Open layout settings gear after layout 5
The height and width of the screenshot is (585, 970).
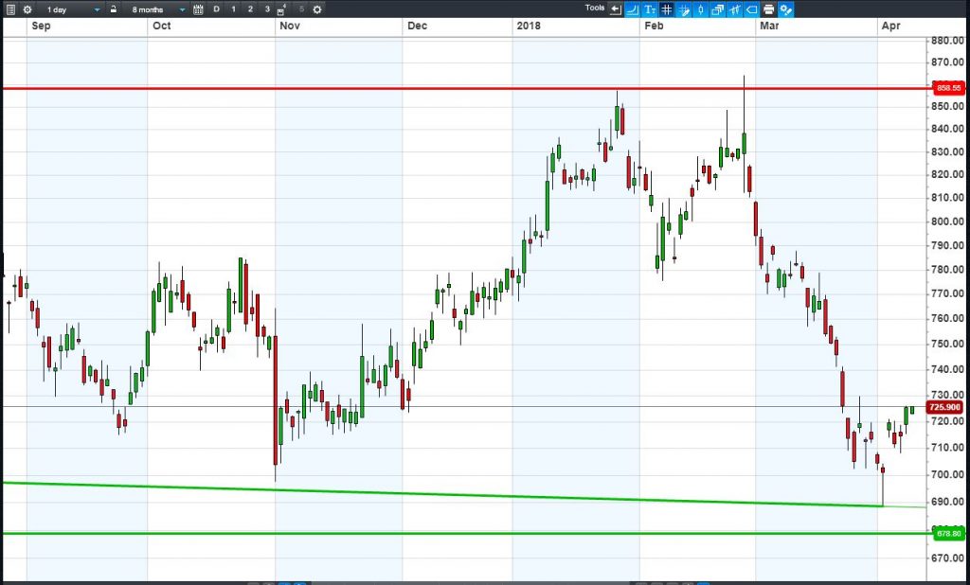[316, 9]
